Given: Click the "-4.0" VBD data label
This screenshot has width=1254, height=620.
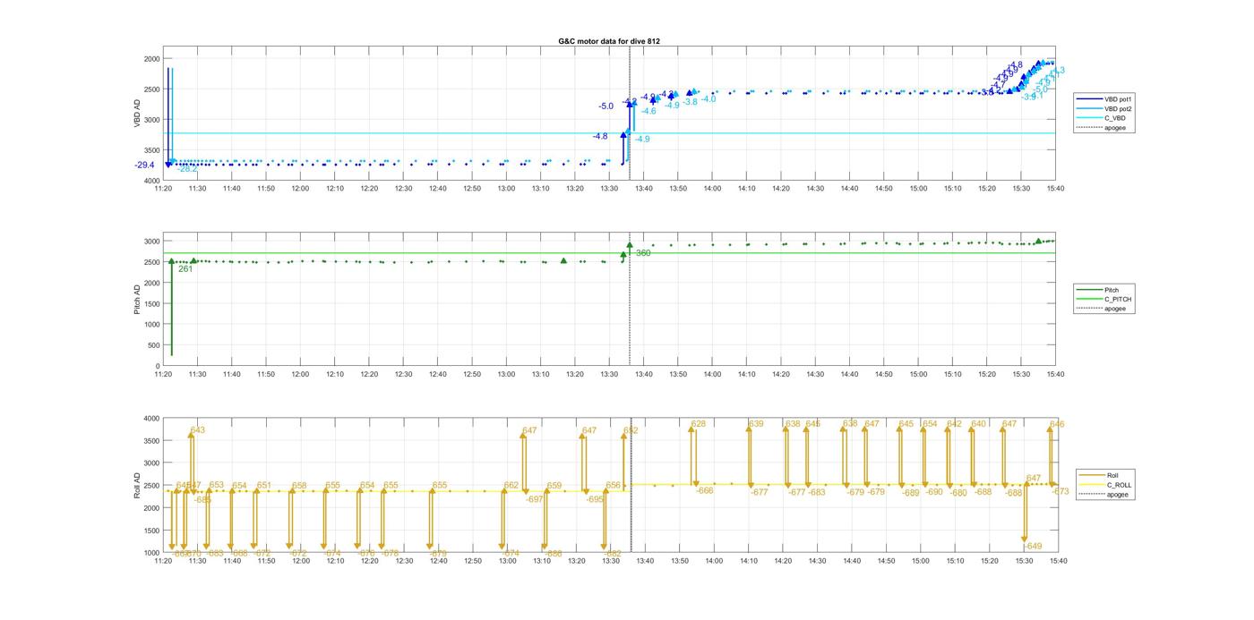Looking at the screenshot, I should tap(709, 98).
